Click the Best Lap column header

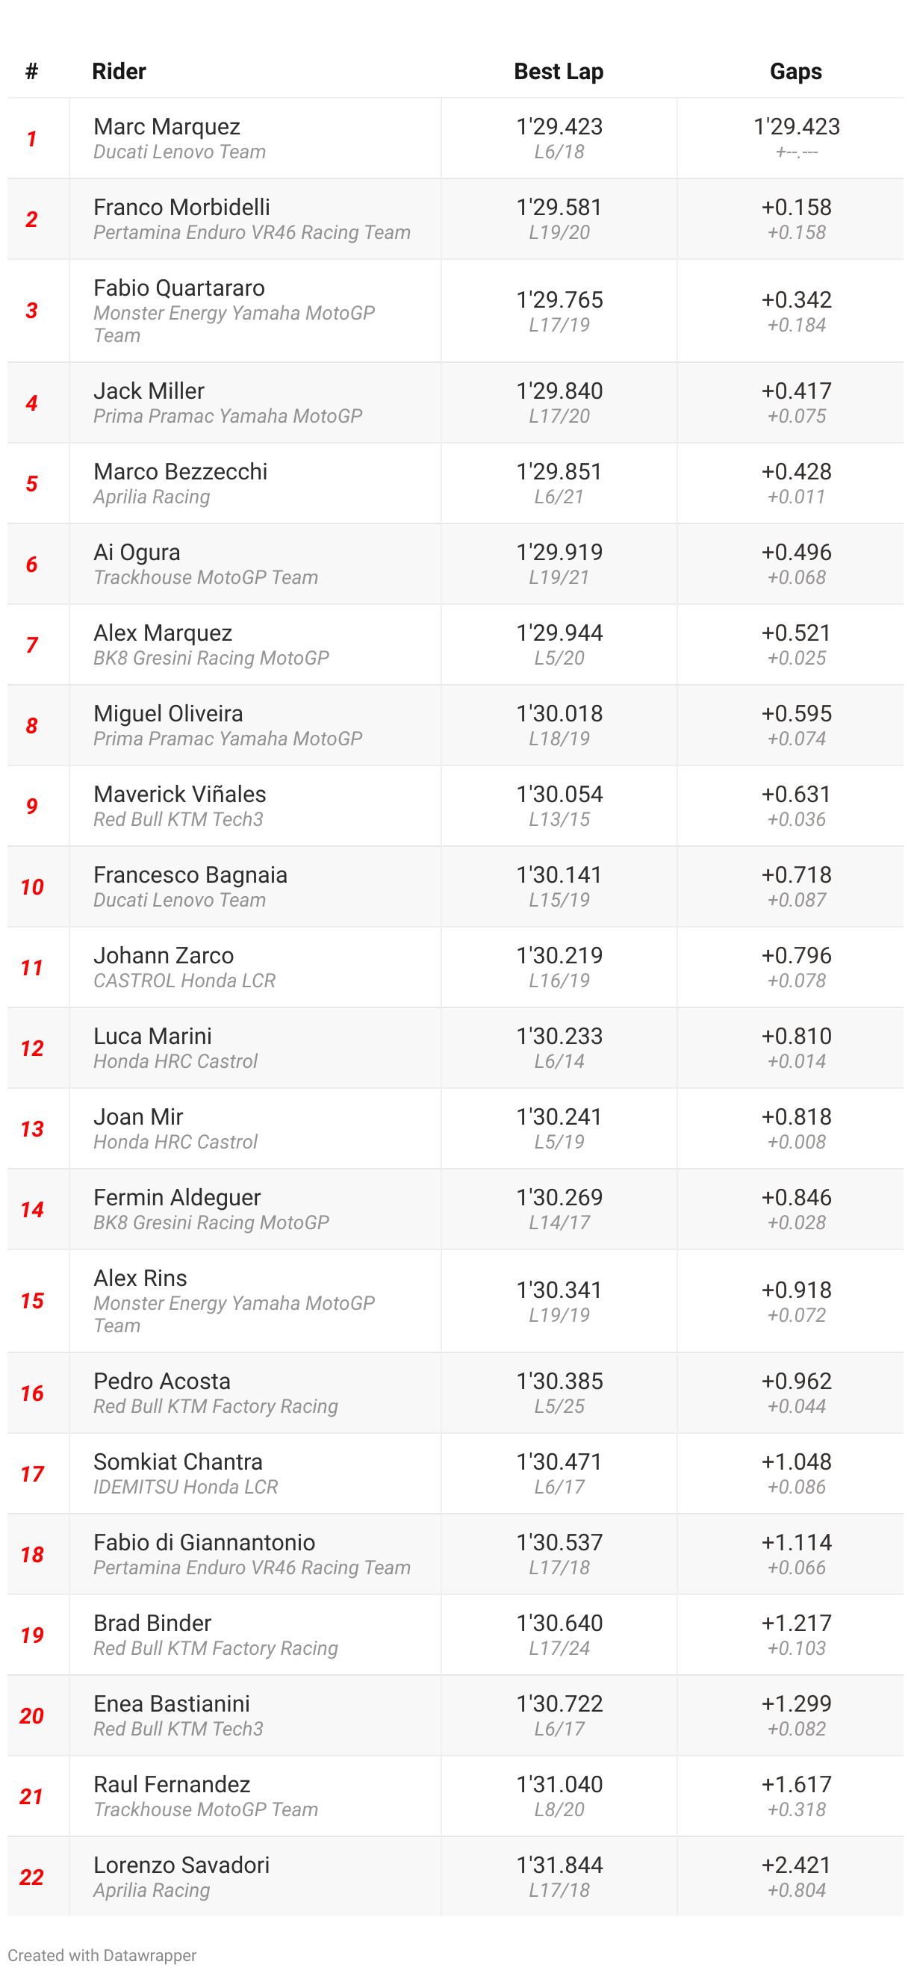click(x=558, y=71)
